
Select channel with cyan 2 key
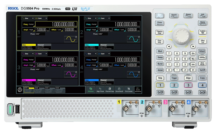point(174,85)
